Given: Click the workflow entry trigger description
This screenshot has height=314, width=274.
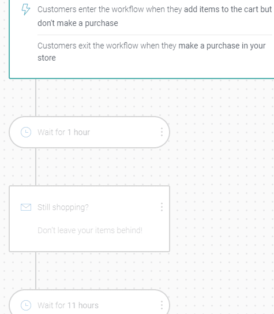Looking at the screenshot, I should coord(155,16).
